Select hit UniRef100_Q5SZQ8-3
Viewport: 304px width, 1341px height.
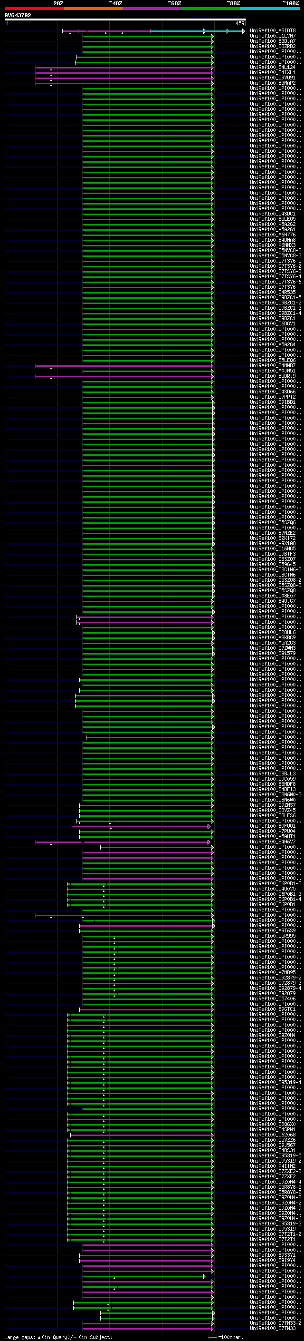click(x=275, y=586)
